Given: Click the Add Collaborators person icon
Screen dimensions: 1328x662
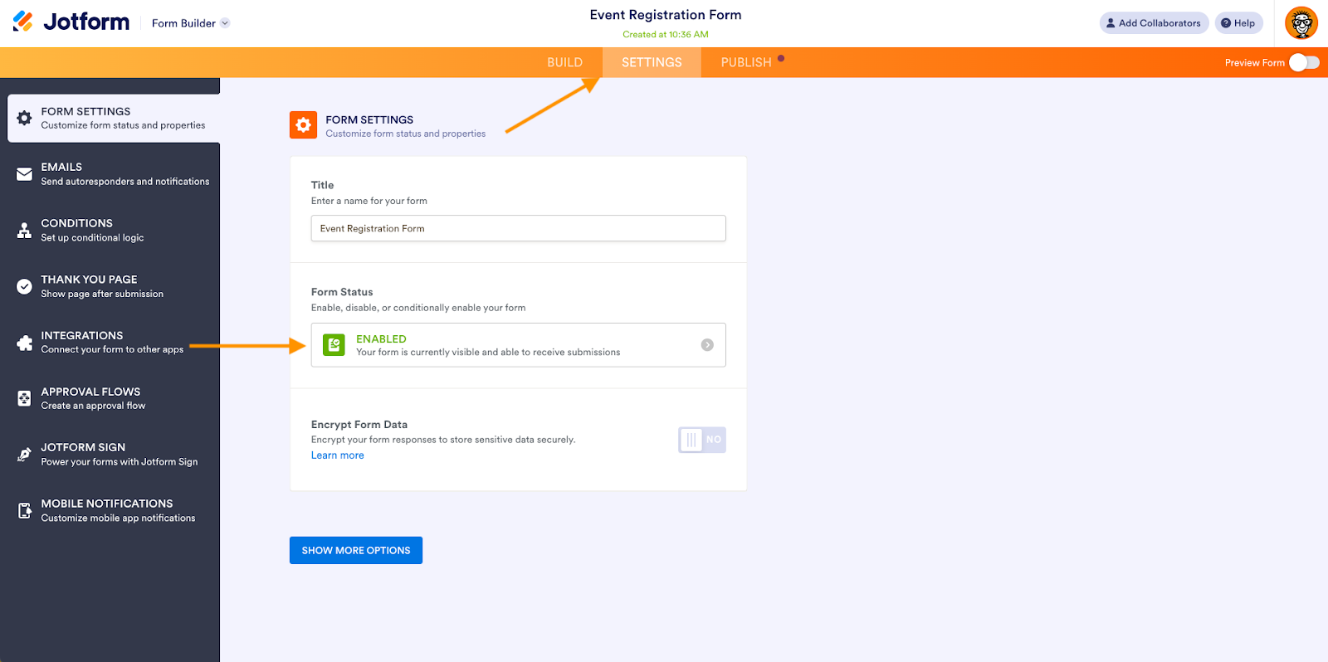Looking at the screenshot, I should [x=1111, y=23].
